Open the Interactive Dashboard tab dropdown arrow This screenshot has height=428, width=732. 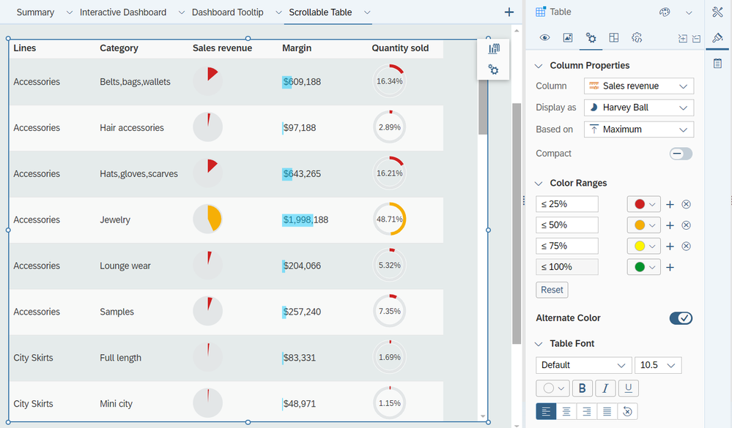(182, 12)
